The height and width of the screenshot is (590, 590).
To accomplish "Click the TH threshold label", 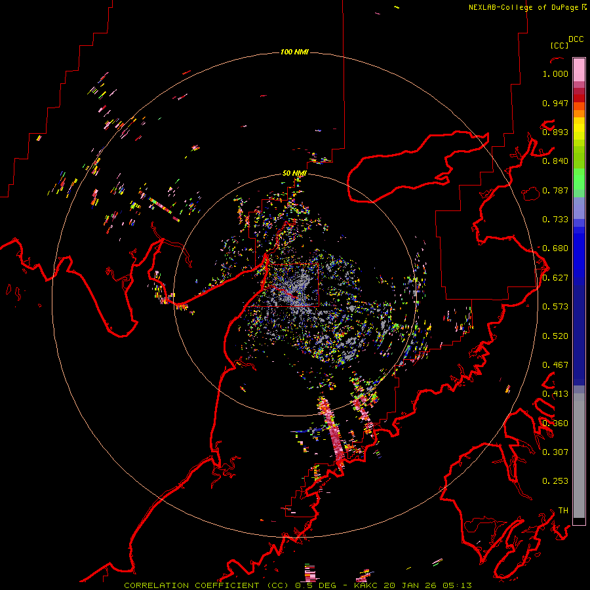I will (x=563, y=511).
